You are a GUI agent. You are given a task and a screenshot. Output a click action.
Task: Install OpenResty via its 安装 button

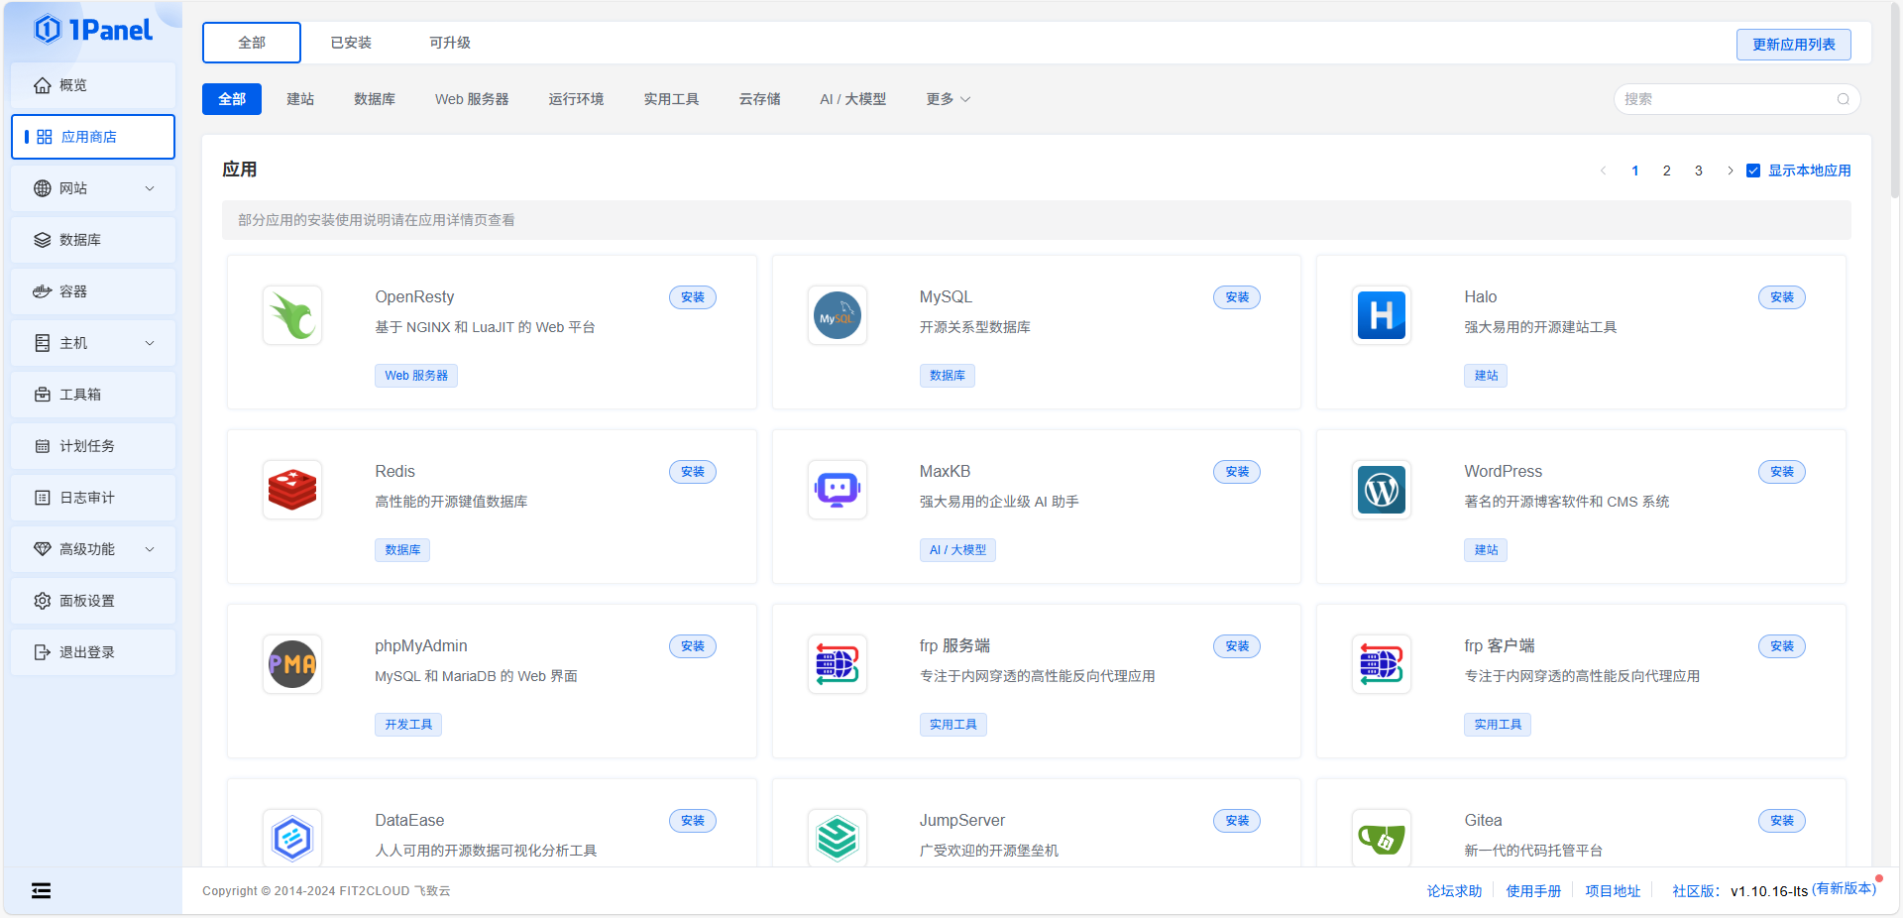pos(693,297)
